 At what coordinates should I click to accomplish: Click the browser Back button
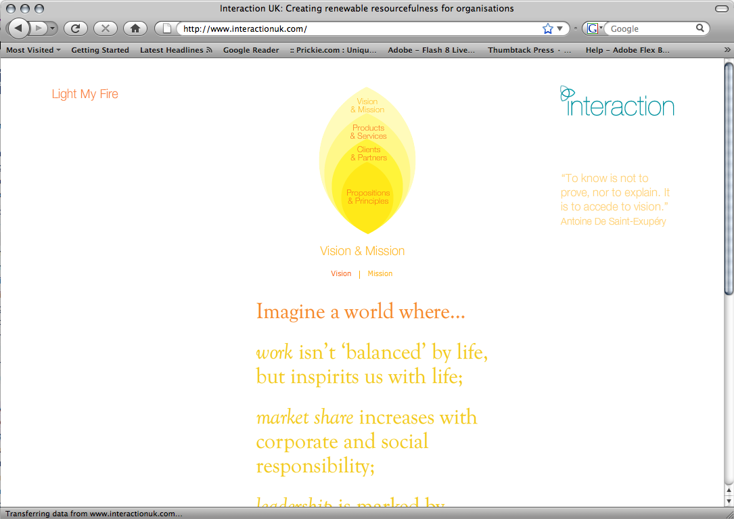[18, 28]
